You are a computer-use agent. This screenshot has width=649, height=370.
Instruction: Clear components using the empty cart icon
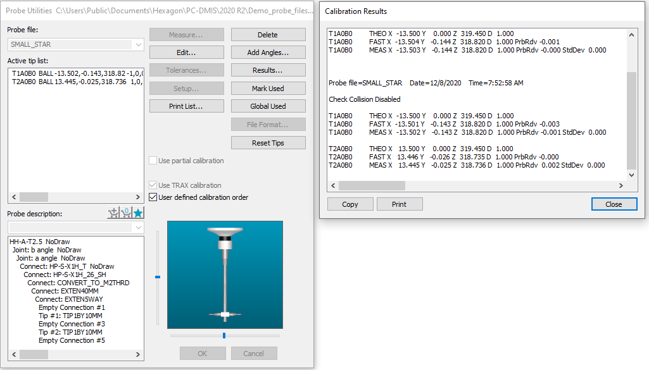[x=125, y=213]
